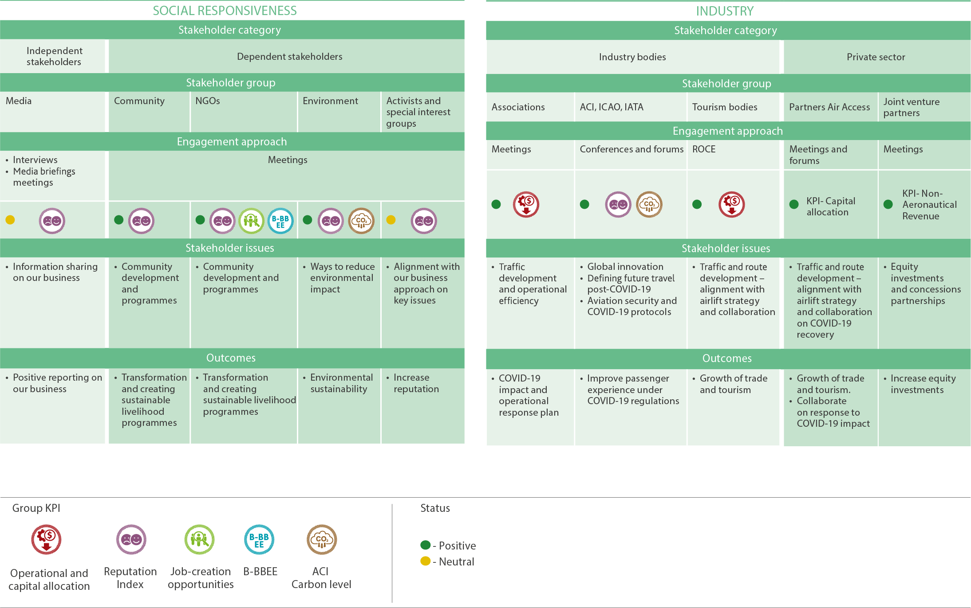This screenshot has height=608, width=971.
Task: Click the SOCIAL RESPONSIVENESS heading
Action: (x=225, y=11)
